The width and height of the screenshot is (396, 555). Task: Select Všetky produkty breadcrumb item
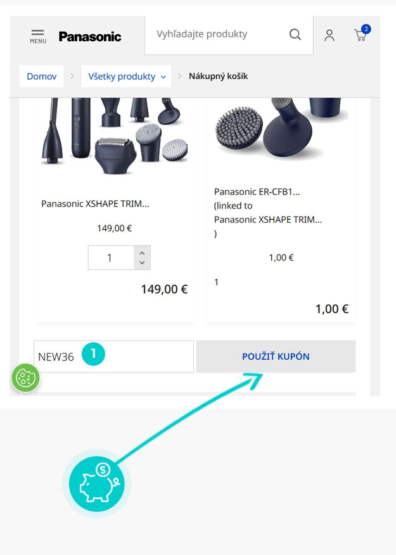pyautogui.click(x=113, y=77)
